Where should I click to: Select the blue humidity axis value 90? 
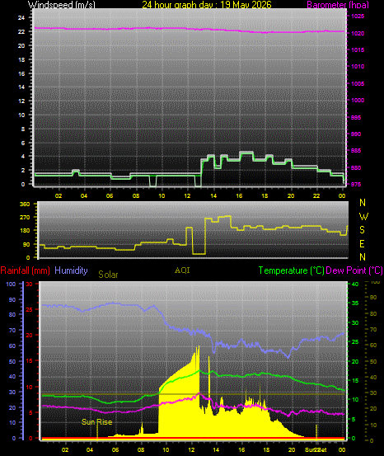12,299
